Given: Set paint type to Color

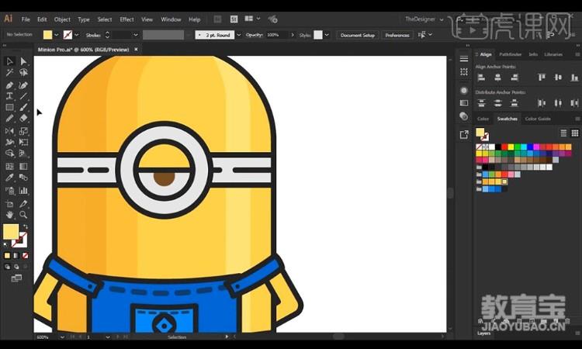Looking at the screenshot, I should tap(7, 255).
